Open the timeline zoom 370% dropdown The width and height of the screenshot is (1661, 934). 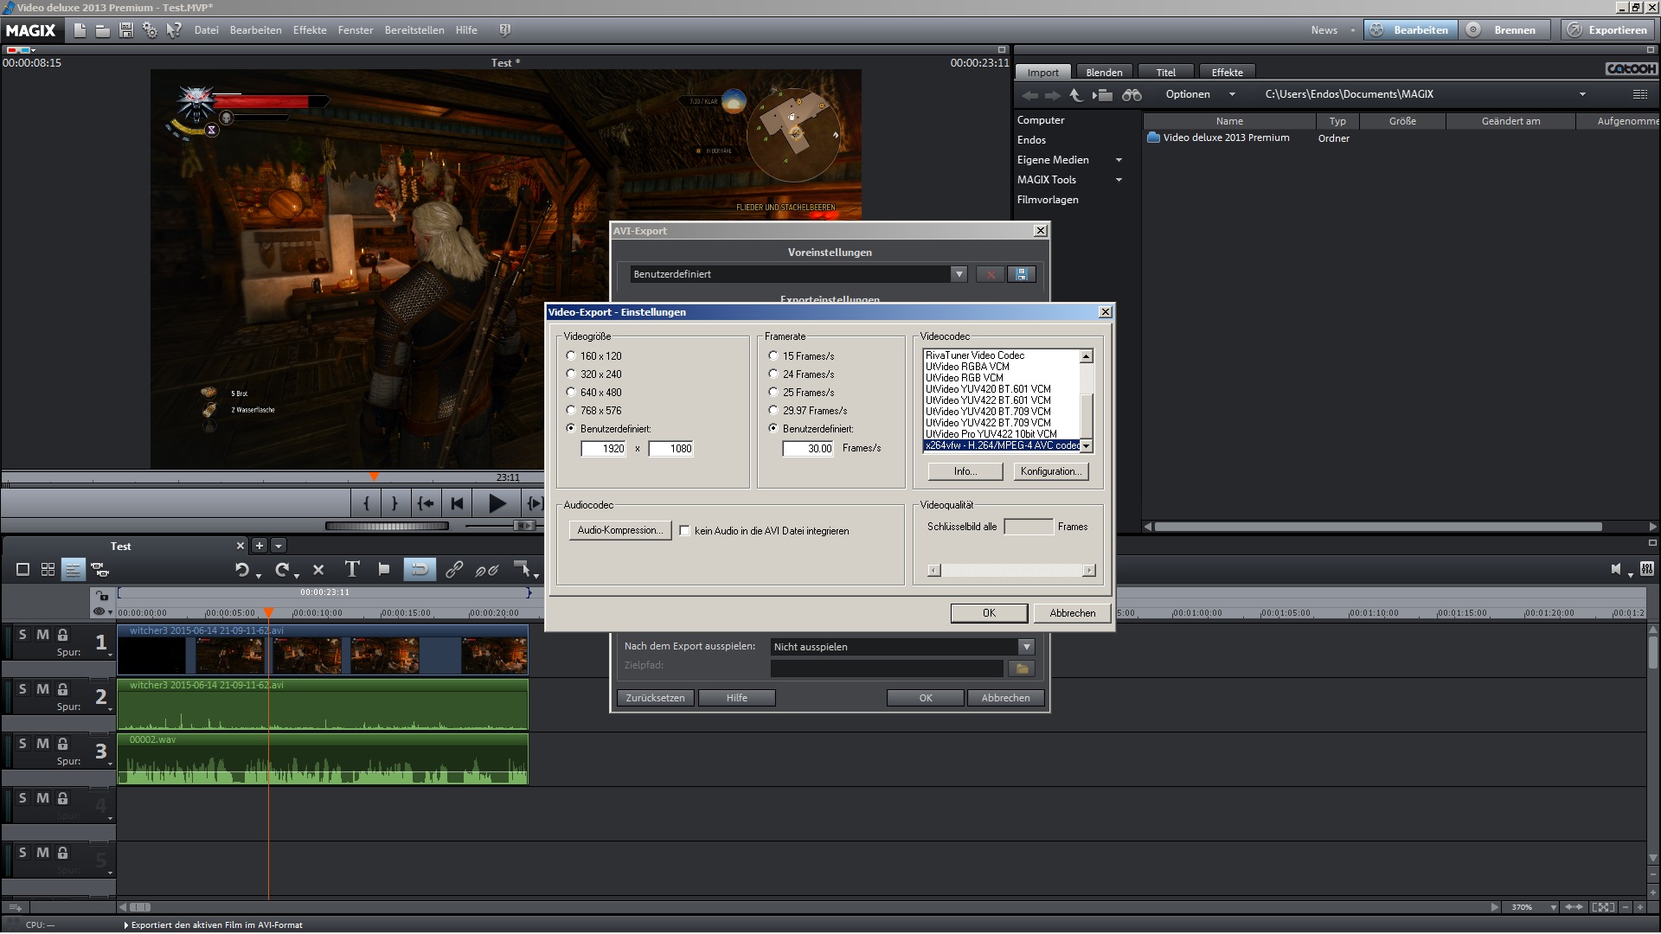(x=1554, y=907)
